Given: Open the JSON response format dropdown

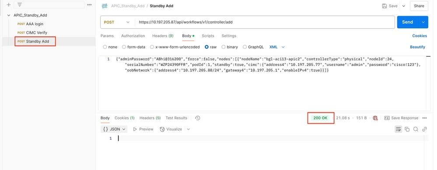Looking at the screenshot, I should (x=114, y=129).
